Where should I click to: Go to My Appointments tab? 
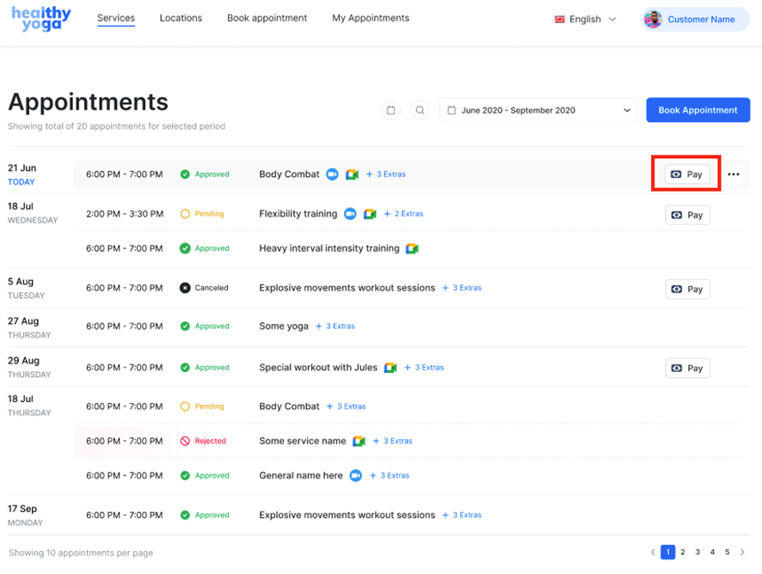[x=371, y=18]
